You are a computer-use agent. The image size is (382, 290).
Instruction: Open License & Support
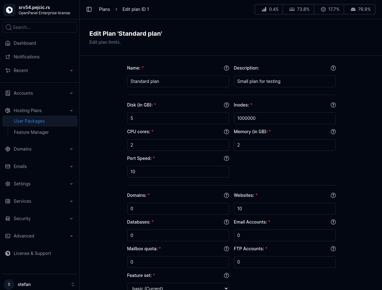pyautogui.click(x=32, y=253)
